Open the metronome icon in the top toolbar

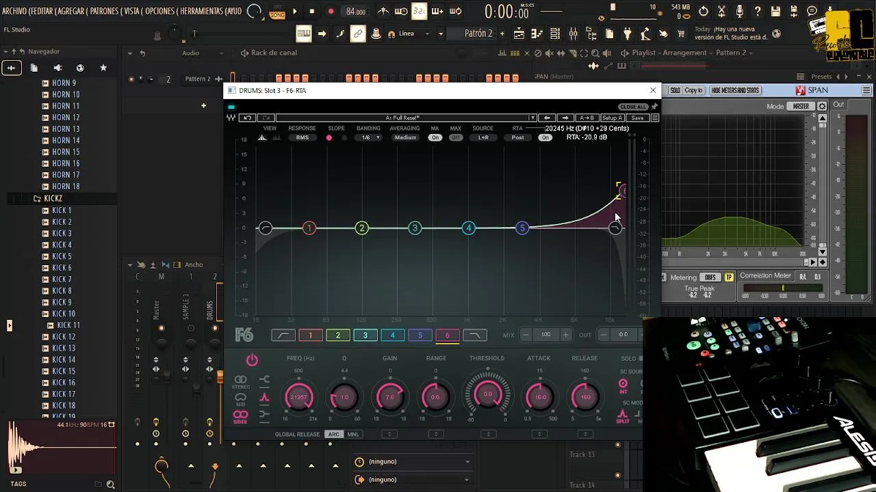point(383,12)
